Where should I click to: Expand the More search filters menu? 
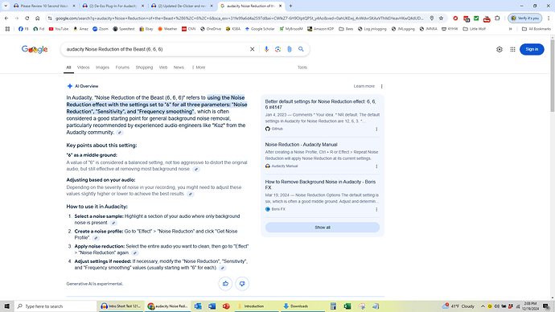(x=199, y=68)
